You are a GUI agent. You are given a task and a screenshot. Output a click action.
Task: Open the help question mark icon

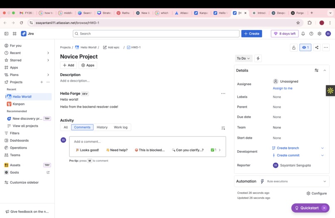click(x=311, y=34)
